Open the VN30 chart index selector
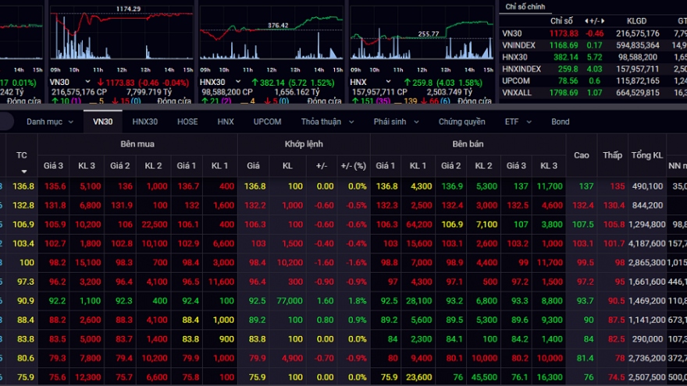 click(87, 82)
